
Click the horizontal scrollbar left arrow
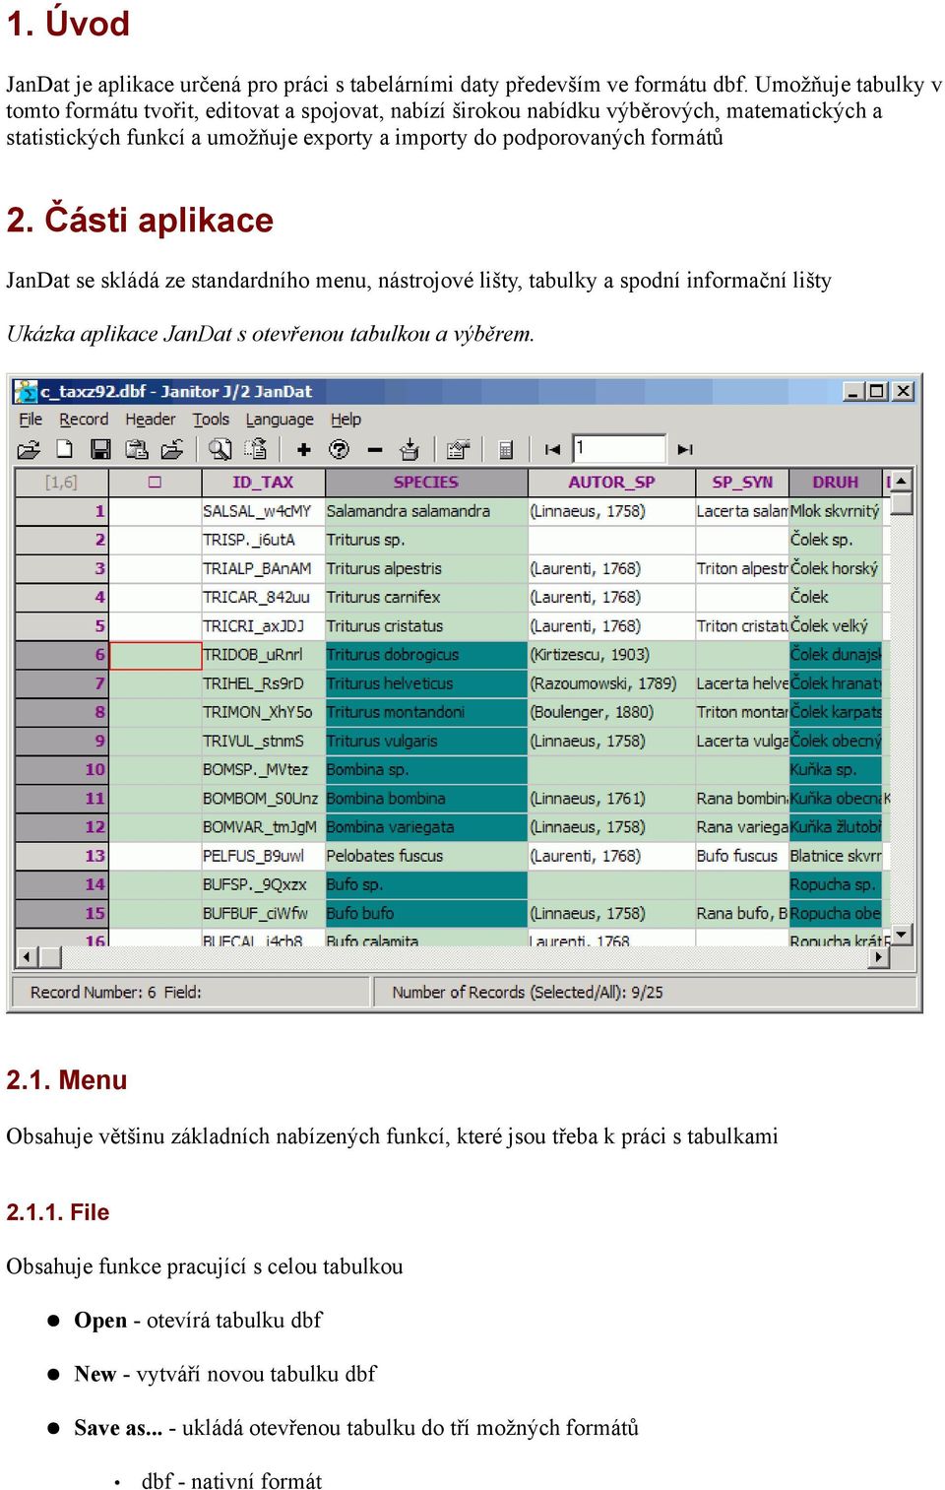click(x=27, y=956)
